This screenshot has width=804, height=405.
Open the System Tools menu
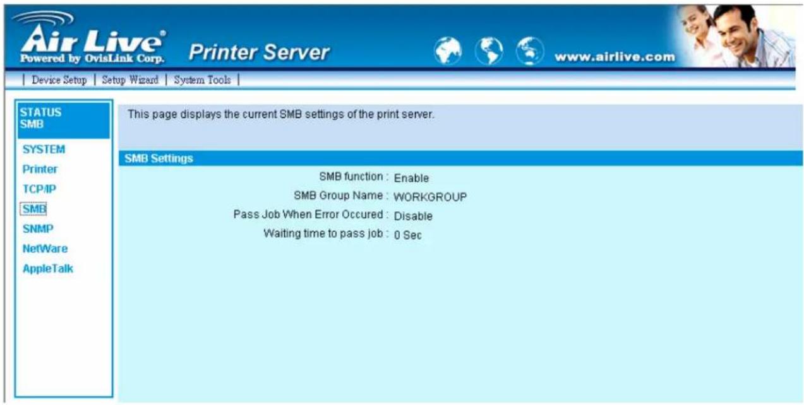coord(202,80)
